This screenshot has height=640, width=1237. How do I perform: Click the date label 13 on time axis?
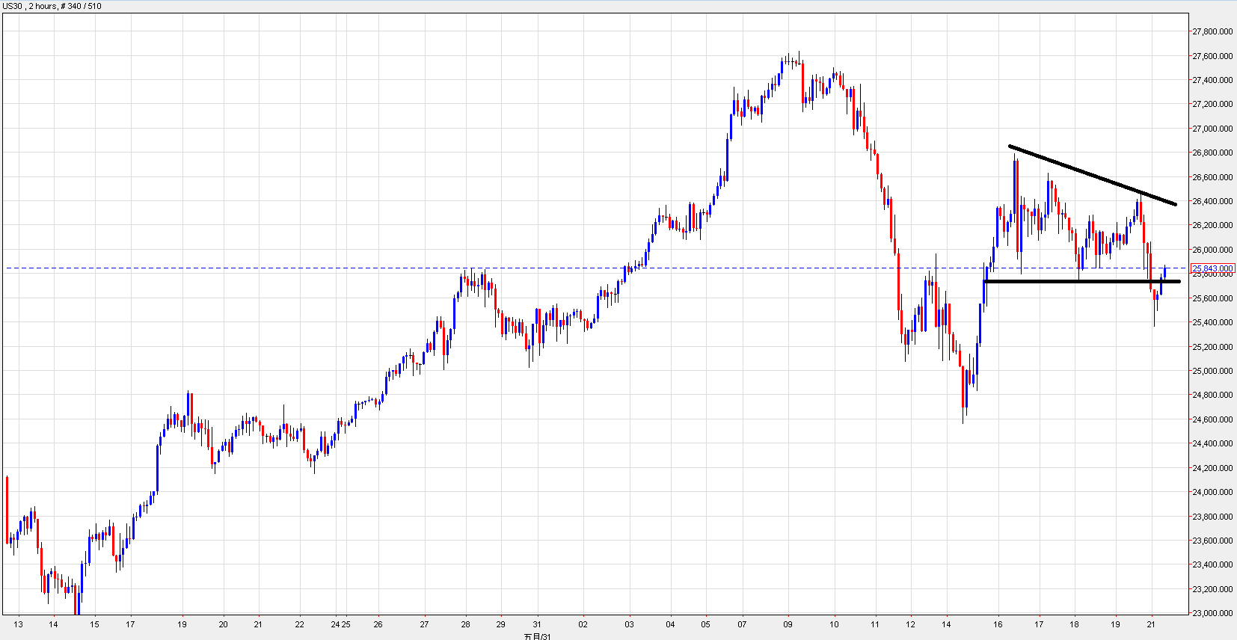pos(19,624)
